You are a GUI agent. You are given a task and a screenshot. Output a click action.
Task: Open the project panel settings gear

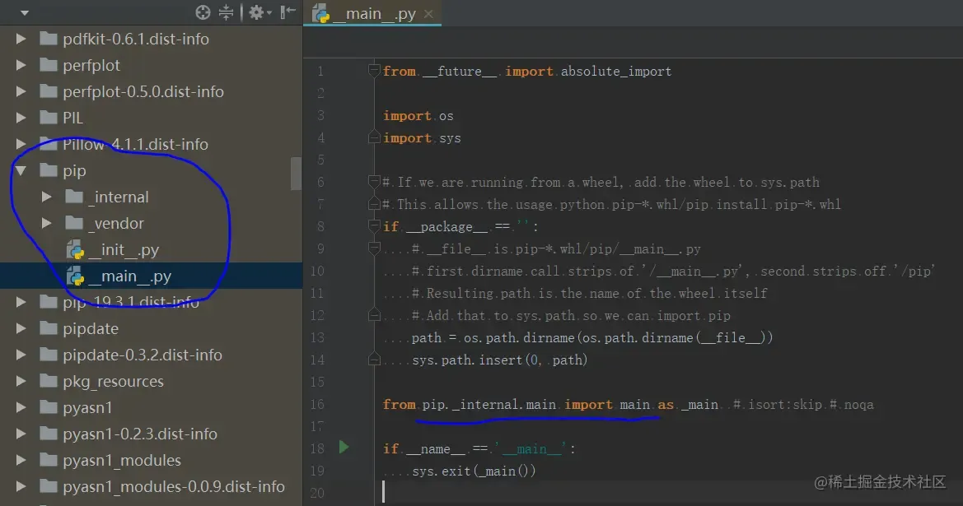point(259,12)
